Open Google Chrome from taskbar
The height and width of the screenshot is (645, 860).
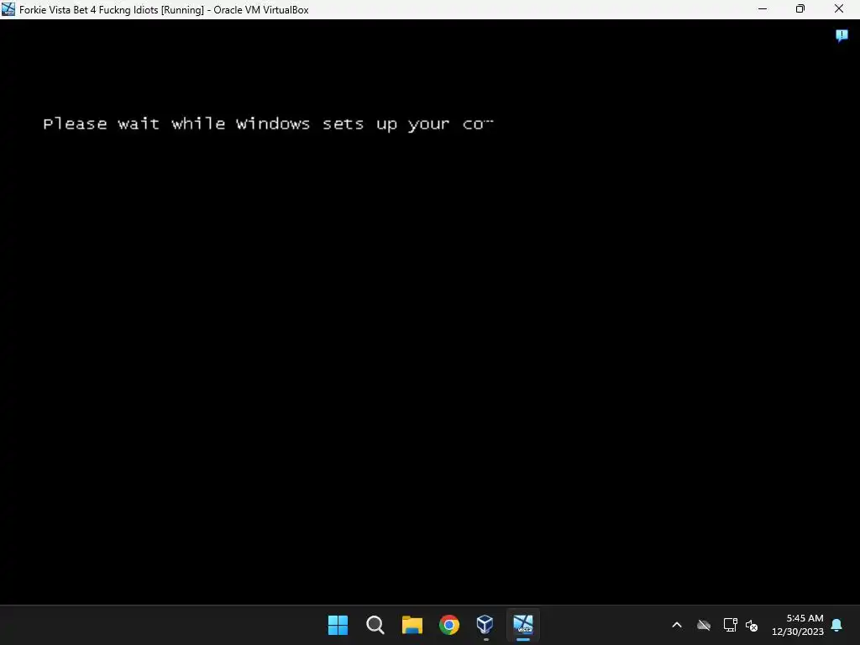(449, 625)
